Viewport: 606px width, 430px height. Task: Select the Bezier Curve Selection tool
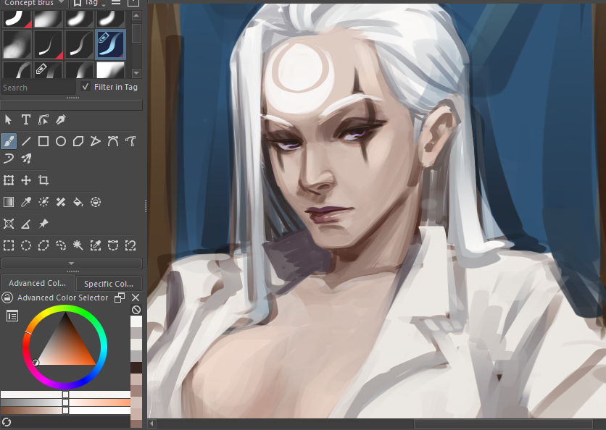(x=113, y=245)
